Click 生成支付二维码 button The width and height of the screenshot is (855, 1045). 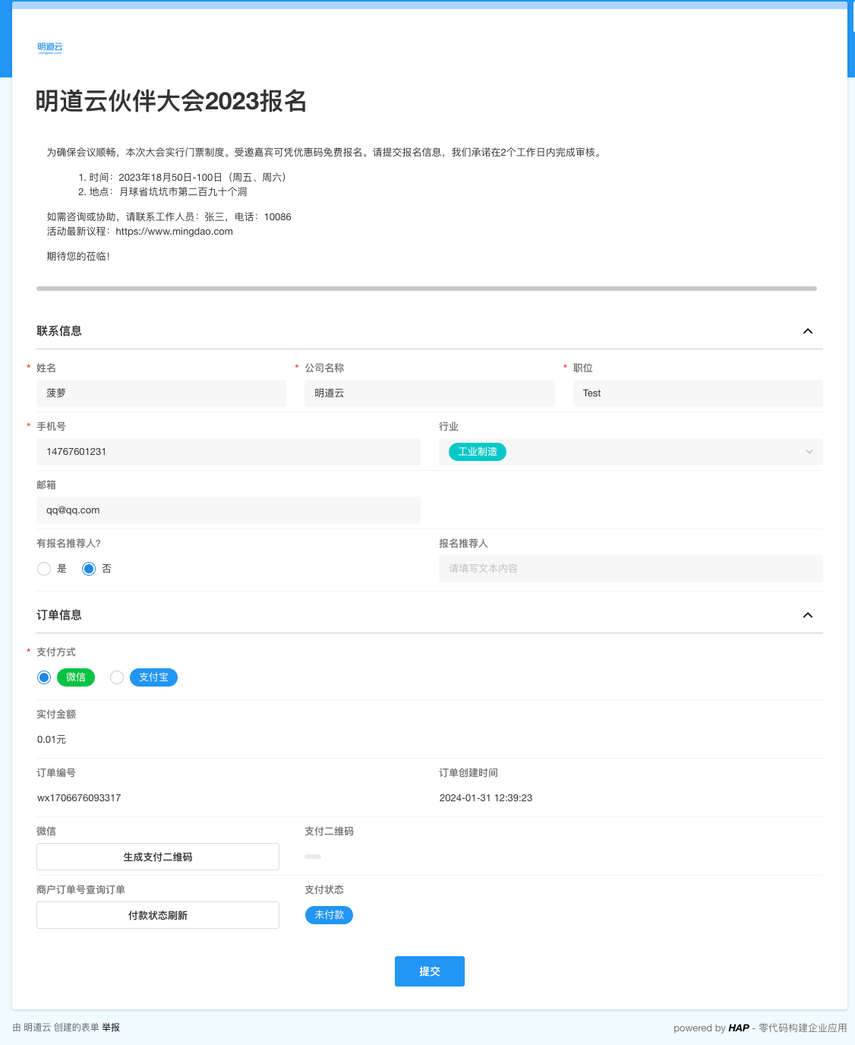pos(158,857)
